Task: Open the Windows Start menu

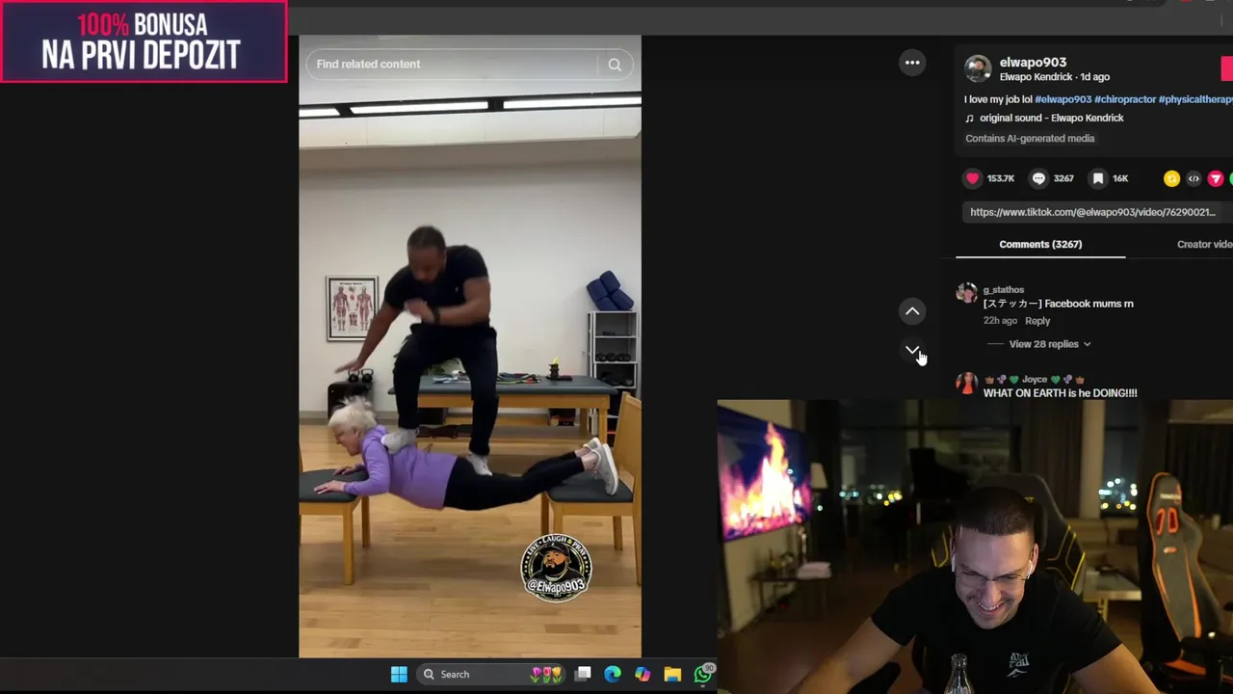Action: point(399,674)
